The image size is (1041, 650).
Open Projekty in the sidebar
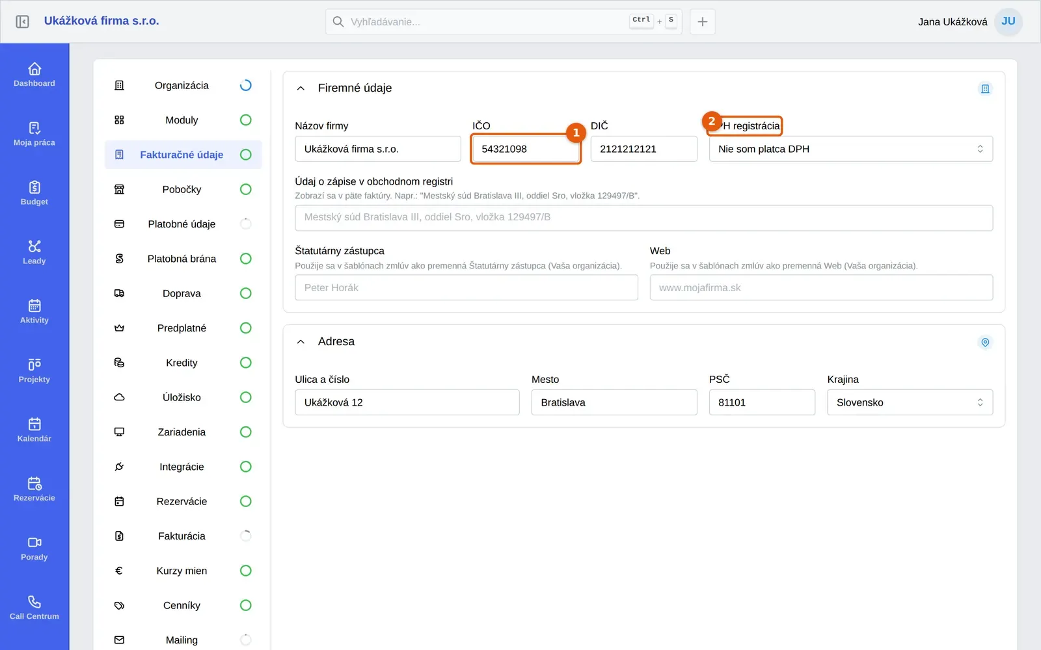34,370
